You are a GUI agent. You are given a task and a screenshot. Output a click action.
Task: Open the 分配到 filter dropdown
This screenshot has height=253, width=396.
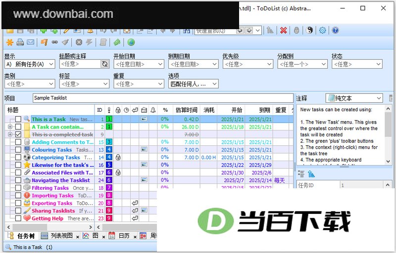[x=302, y=64]
